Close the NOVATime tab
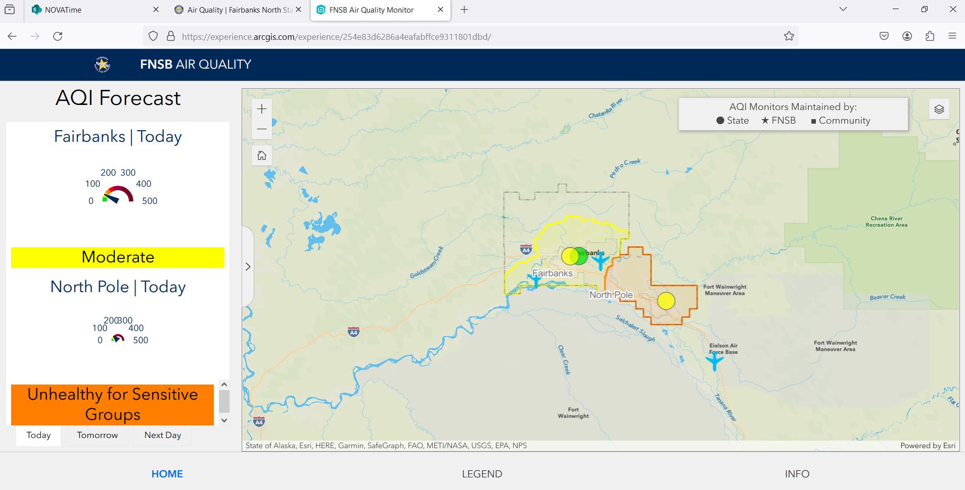The image size is (965, 490). tap(156, 10)
